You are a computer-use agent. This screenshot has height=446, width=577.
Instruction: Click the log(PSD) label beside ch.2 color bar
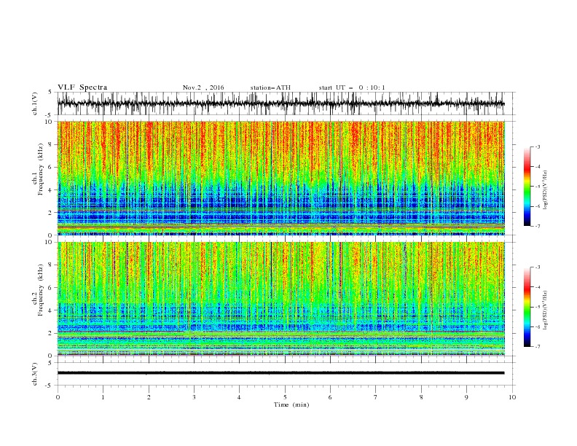[x=545, y=310]
